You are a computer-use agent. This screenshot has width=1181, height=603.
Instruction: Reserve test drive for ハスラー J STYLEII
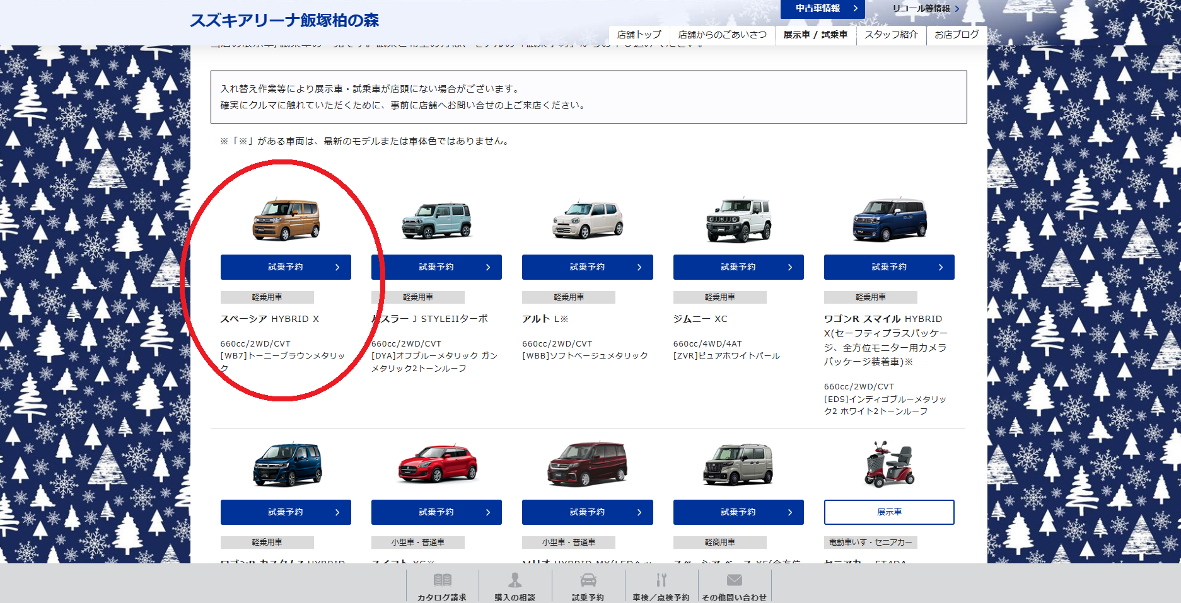coord(436,267)
